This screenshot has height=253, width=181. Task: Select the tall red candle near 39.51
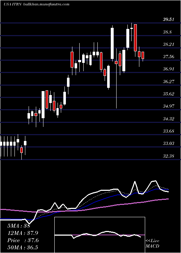[135, 38]
